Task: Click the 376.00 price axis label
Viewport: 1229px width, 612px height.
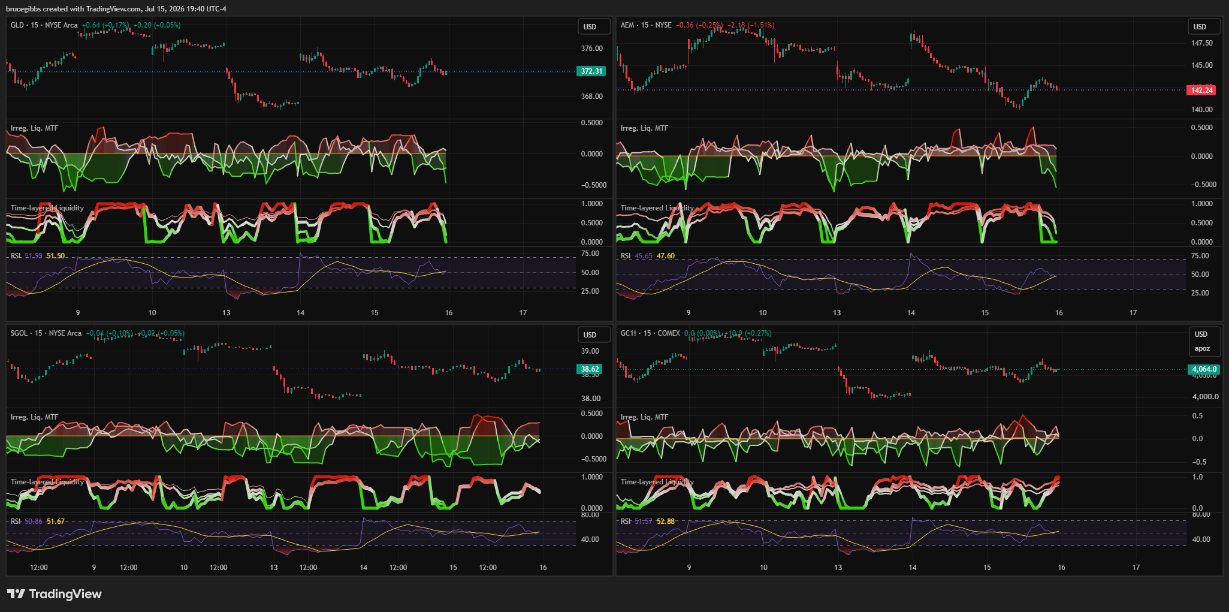Action: click(x=592, y=49)
